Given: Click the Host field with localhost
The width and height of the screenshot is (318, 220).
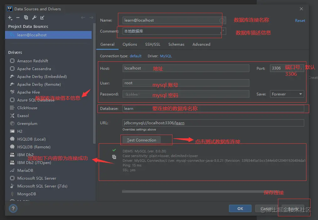Looking at the screenshot, I should coord(186,68).
